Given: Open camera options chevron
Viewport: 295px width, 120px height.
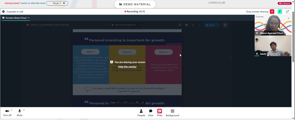Looking at the screenshot, I should pos(12,110).
